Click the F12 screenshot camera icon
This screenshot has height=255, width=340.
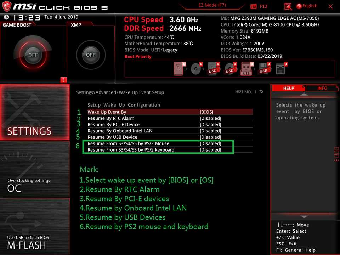pyautogui.click(x=254, y=6)
